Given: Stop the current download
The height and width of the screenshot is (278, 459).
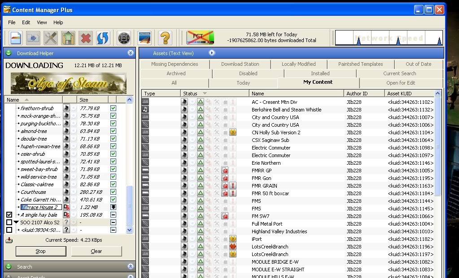Looking at the screenshot, I should point(41,251).
